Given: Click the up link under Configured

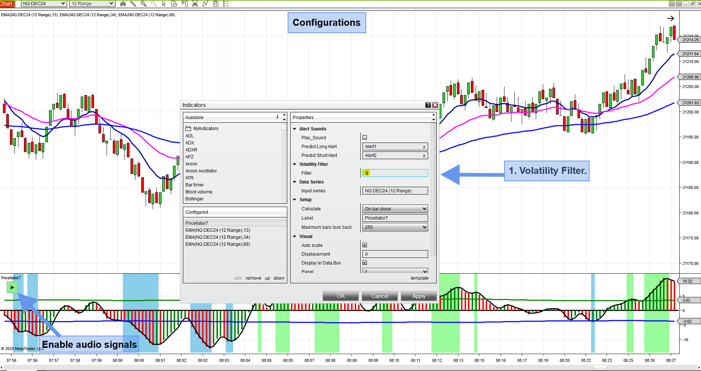Looking at the screenshot, I should (267, 278).
